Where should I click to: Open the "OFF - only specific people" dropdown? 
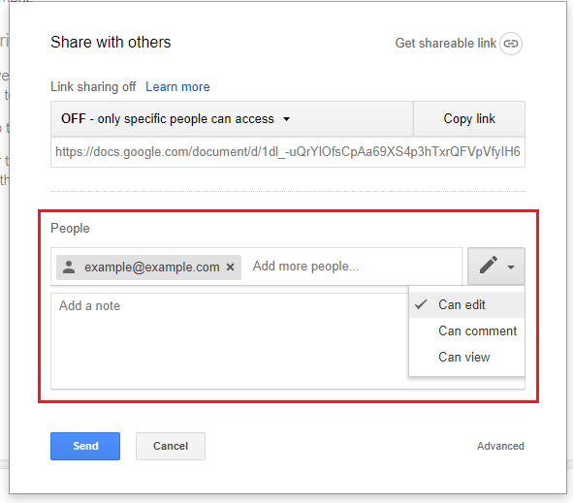[x=232, y=119]
